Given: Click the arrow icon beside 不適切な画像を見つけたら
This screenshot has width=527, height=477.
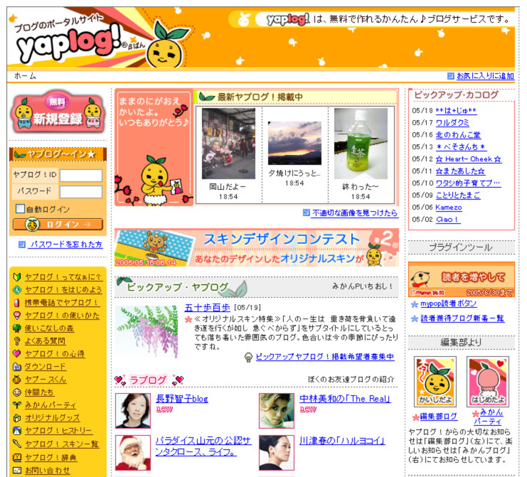Looking at the screenshot, I should [x=306, y=213].
